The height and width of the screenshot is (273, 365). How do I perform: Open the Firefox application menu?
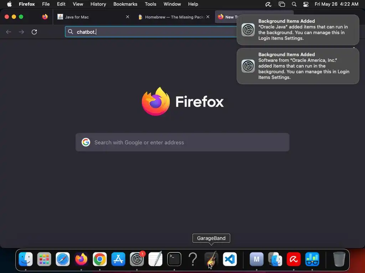click(27, 4)
